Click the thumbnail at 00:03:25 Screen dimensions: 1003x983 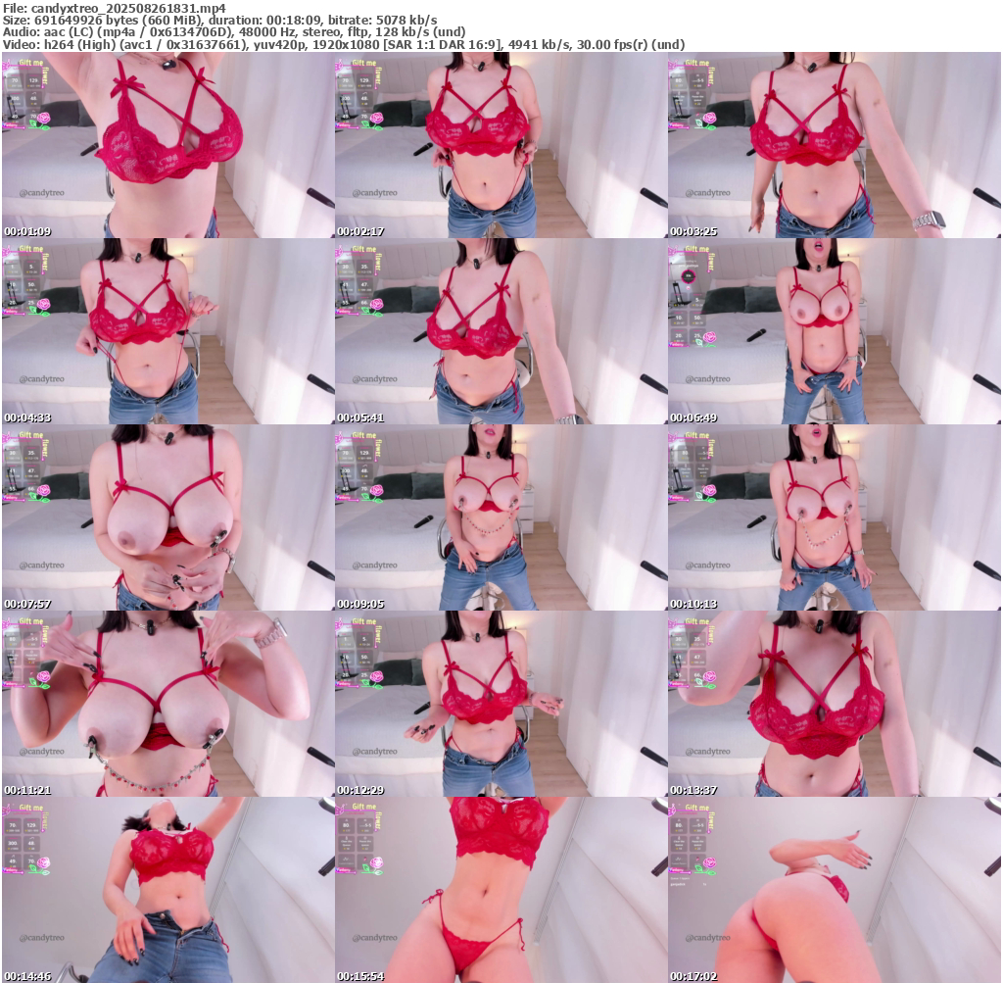tap(833, 145)
